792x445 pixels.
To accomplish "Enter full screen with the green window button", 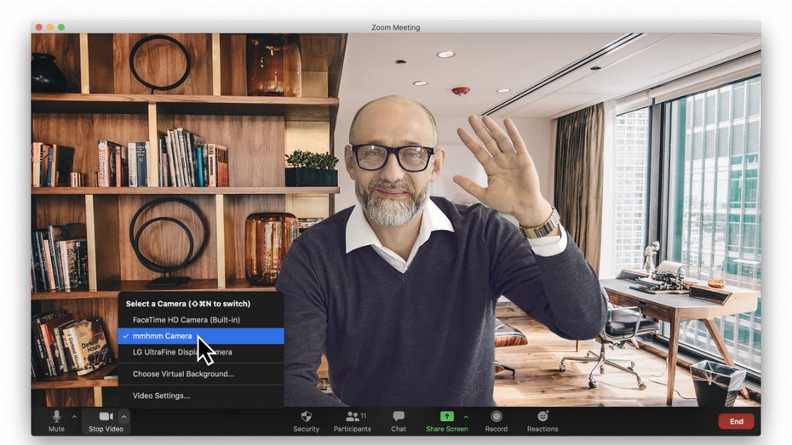I will (61, 27).
